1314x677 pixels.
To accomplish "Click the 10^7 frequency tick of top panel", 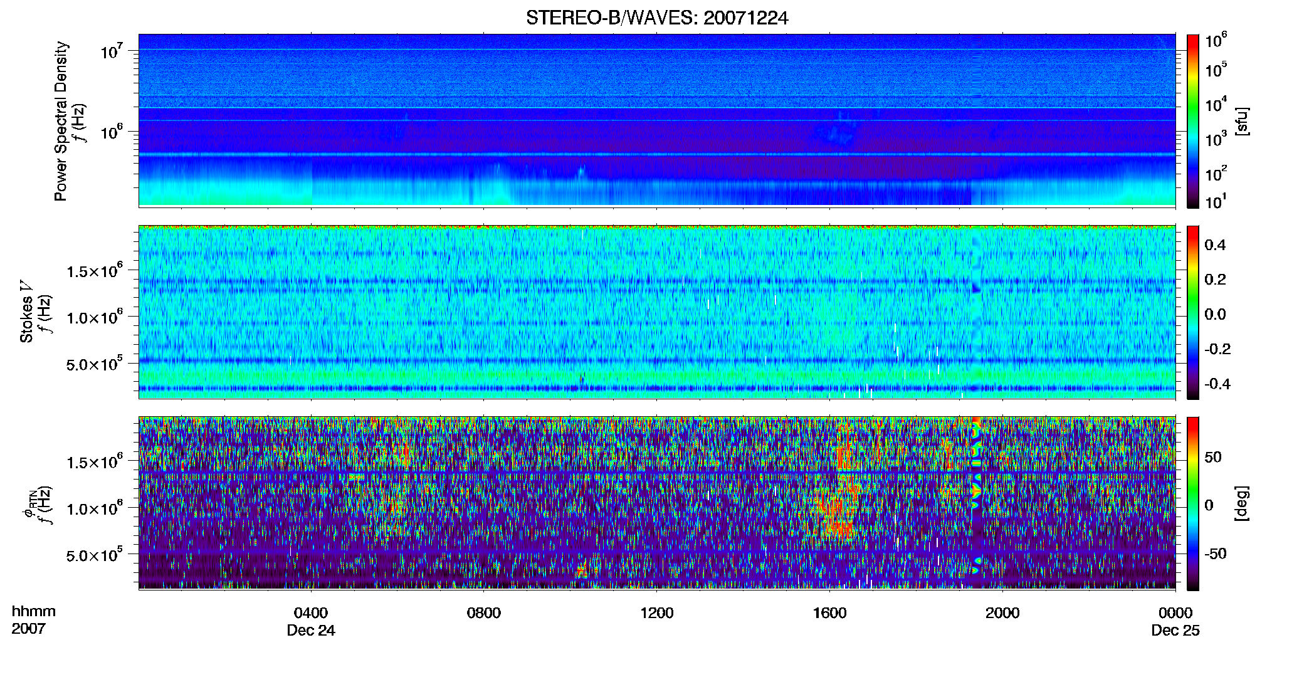I will click(111, 51).
